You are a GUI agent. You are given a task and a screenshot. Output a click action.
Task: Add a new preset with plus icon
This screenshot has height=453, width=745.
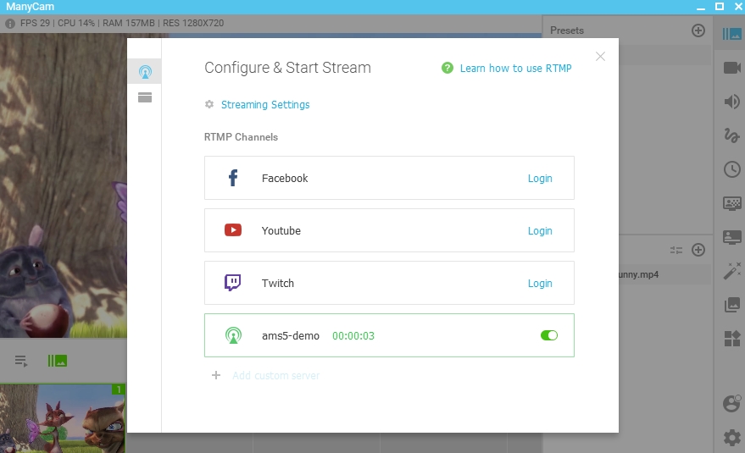tap(698, 30)
